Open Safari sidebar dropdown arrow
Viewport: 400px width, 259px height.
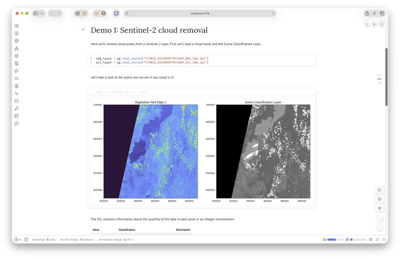pos(42,13)
